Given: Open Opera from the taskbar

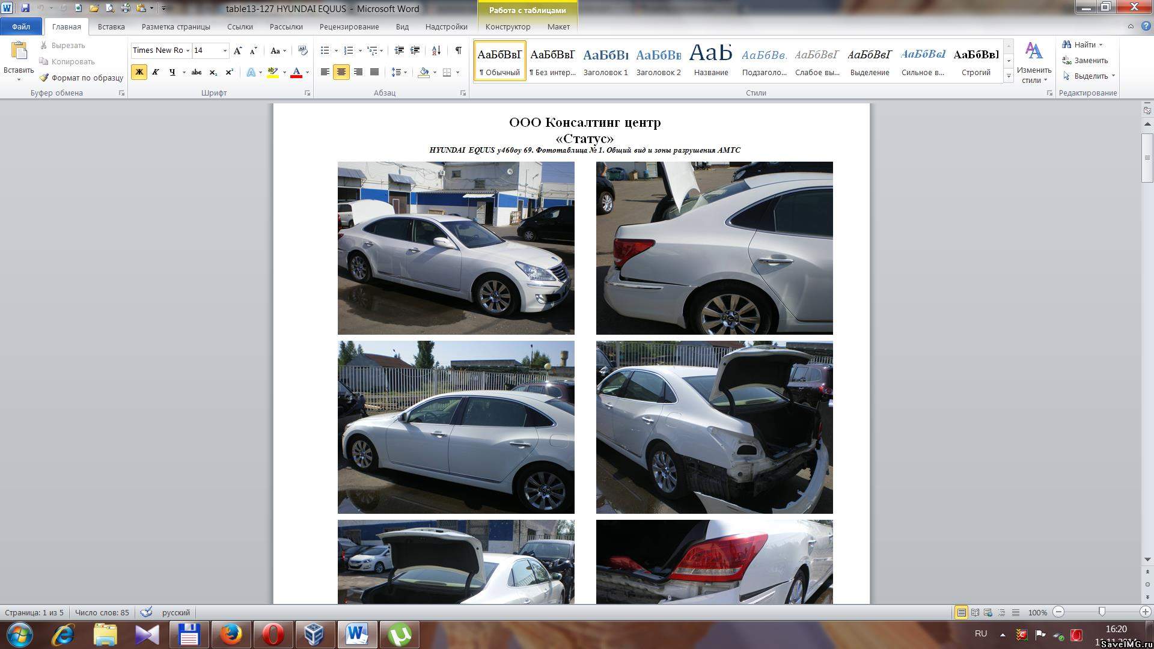Looking at the screenshot, I should click(273, 635).
